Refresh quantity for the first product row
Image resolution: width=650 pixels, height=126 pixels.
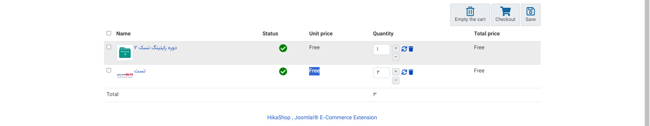pos(404,49)
